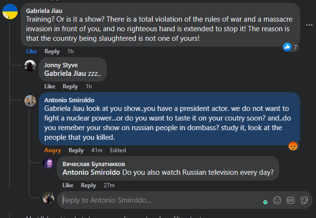
Task: Open Вячеслав Булатников's profile picture
Action: (x=48, y=163)
